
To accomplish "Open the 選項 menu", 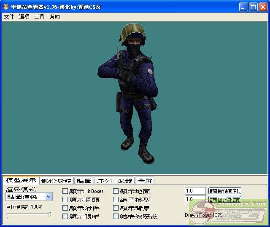I will pos(24,17).
